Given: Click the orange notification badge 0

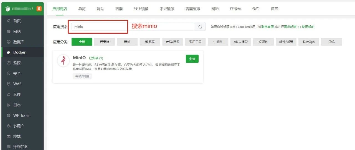Looking at the screenshot, I should tap(39, 9).
